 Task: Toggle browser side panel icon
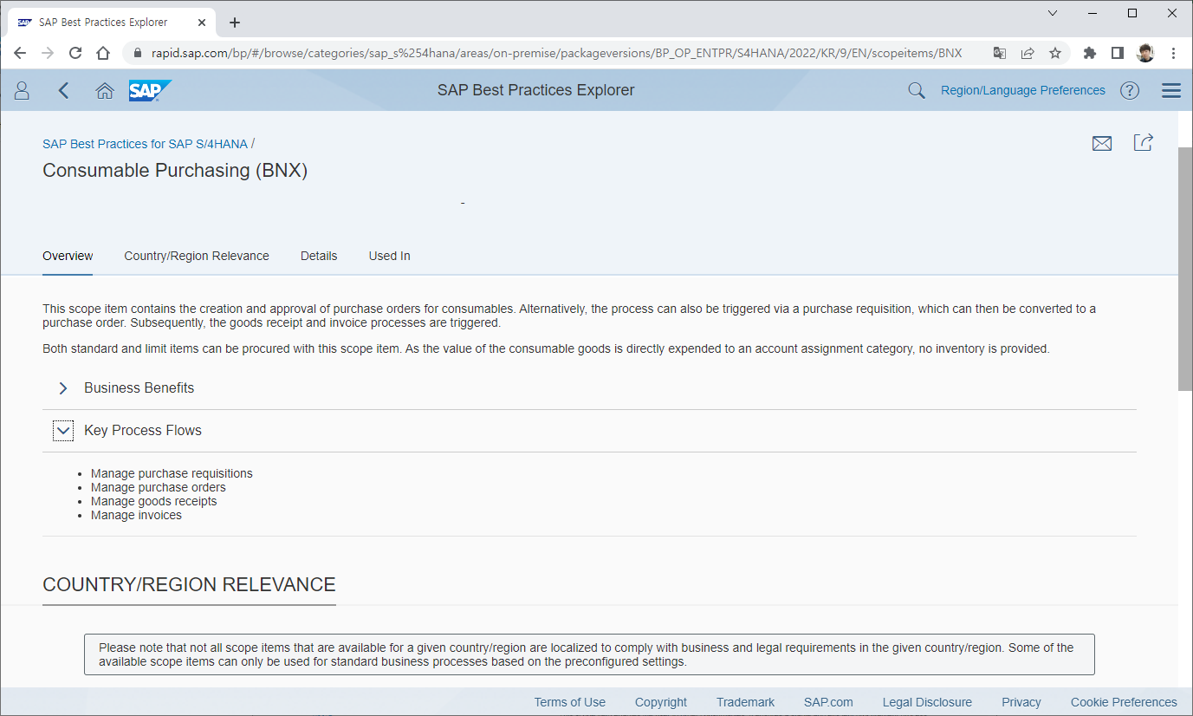click(1118, 53)
